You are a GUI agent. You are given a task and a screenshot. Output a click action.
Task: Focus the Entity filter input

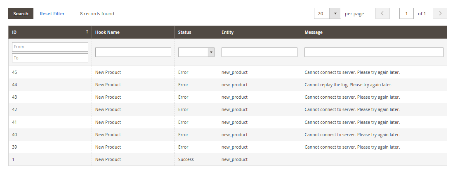click(259, 52)
